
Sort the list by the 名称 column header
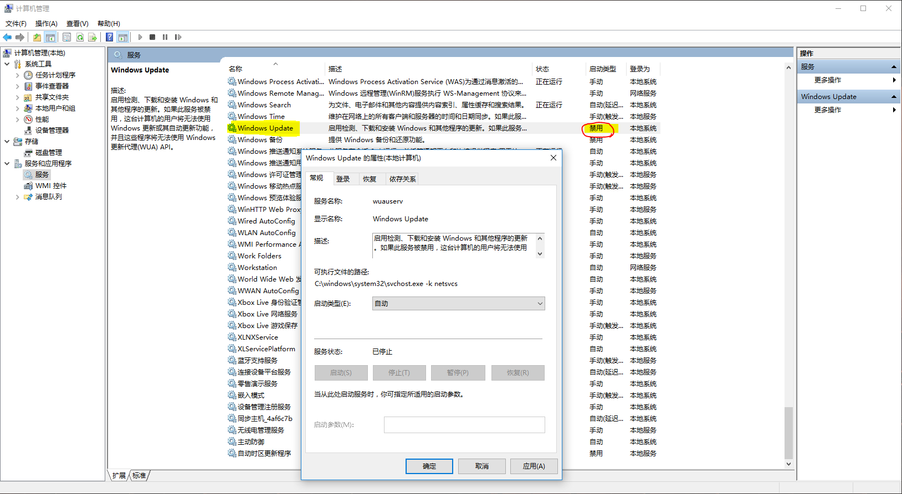click(x=275, y=69)
